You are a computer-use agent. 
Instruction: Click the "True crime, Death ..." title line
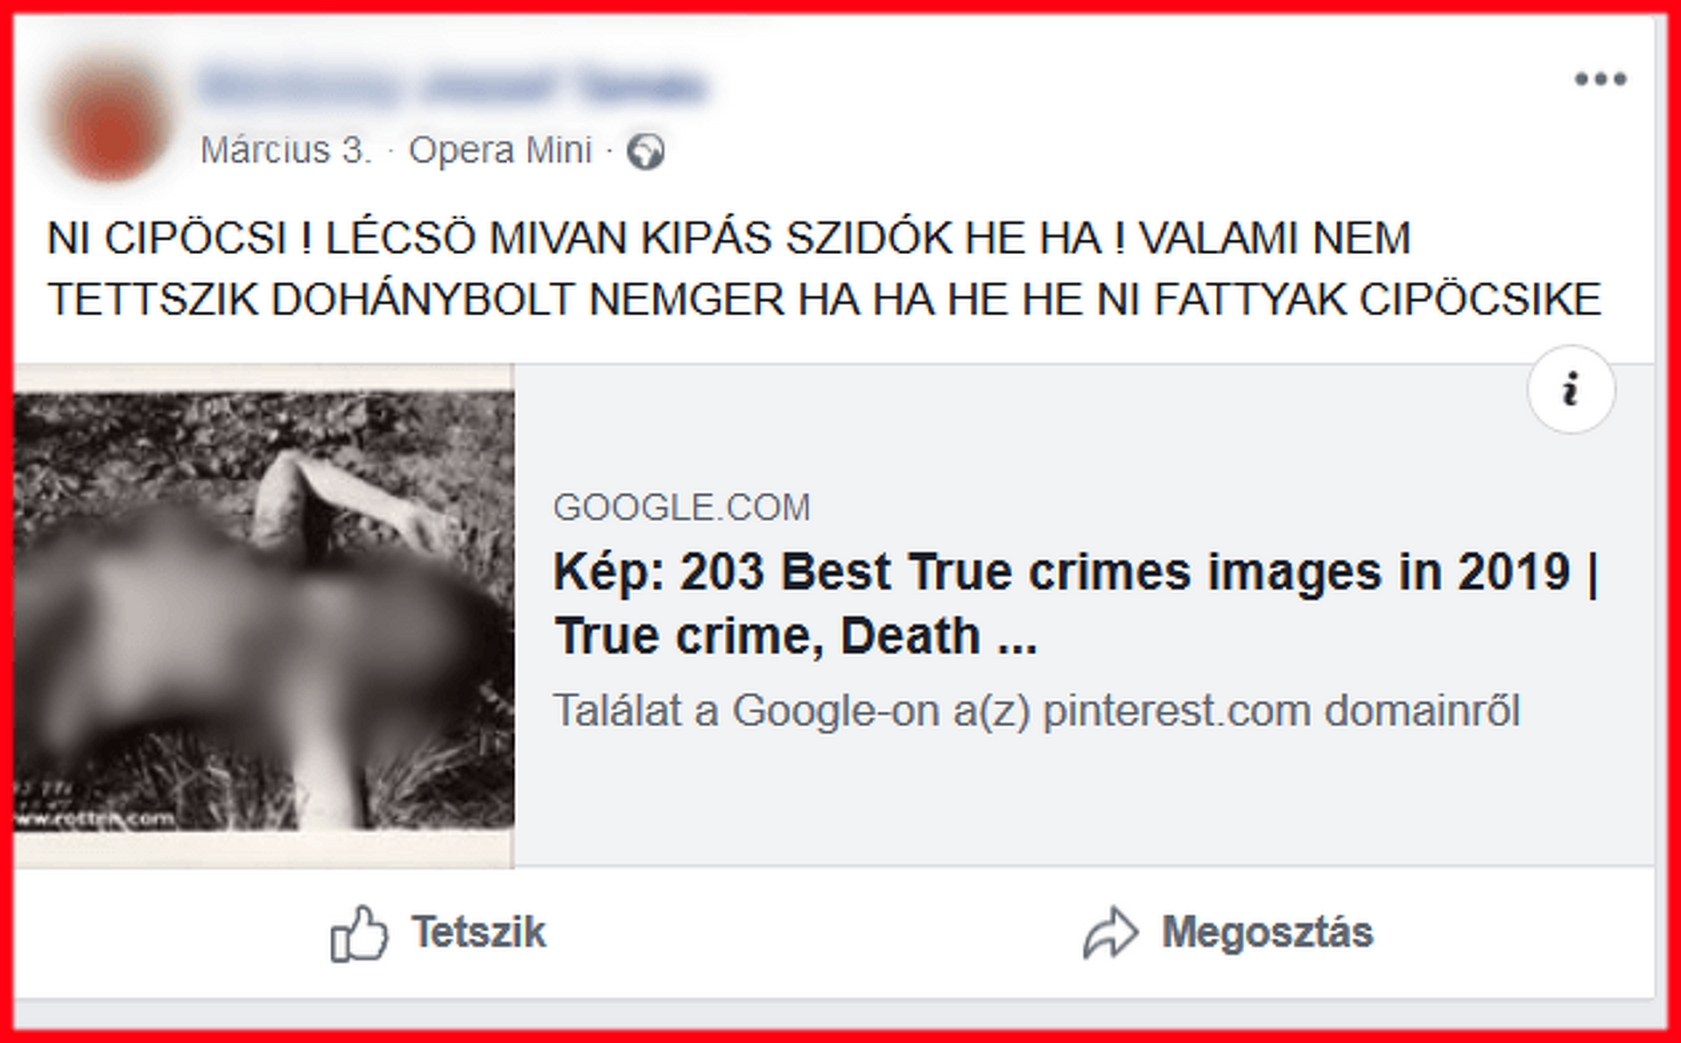pos(795,636)
